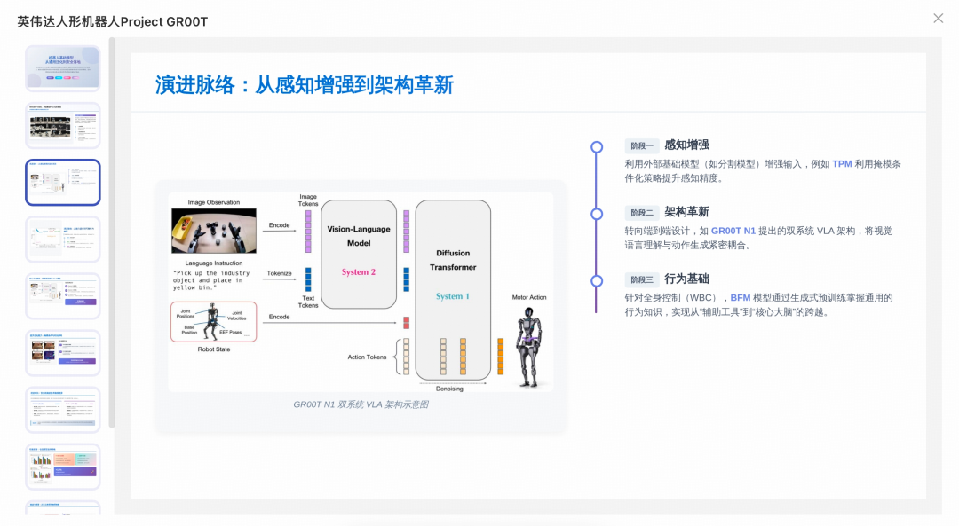
Task: Click the Image Observation photo in diagram
Action: click(213, 231)
